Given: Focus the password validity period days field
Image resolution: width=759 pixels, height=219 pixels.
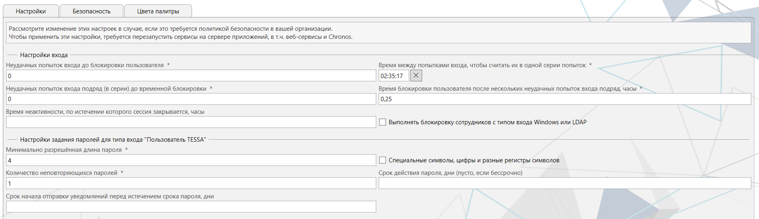Looking at the screenshot, I should (x=564, y=183).
